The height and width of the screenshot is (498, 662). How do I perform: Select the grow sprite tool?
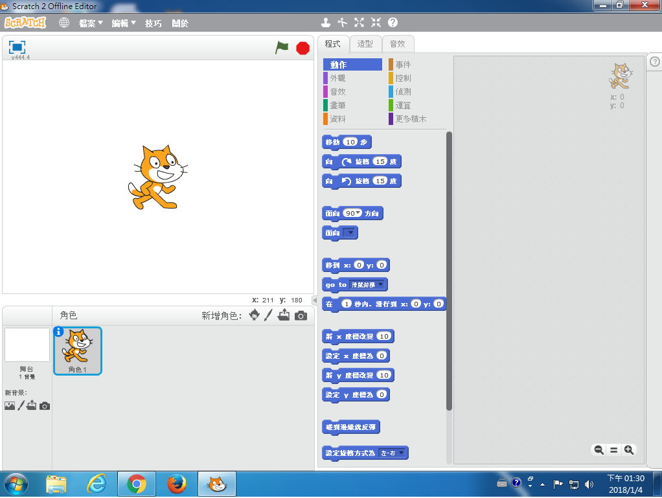click(359, 23)
